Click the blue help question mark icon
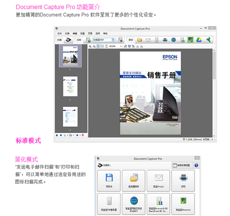The width and height of the screenshot is (230, 216). click(196, 166)
